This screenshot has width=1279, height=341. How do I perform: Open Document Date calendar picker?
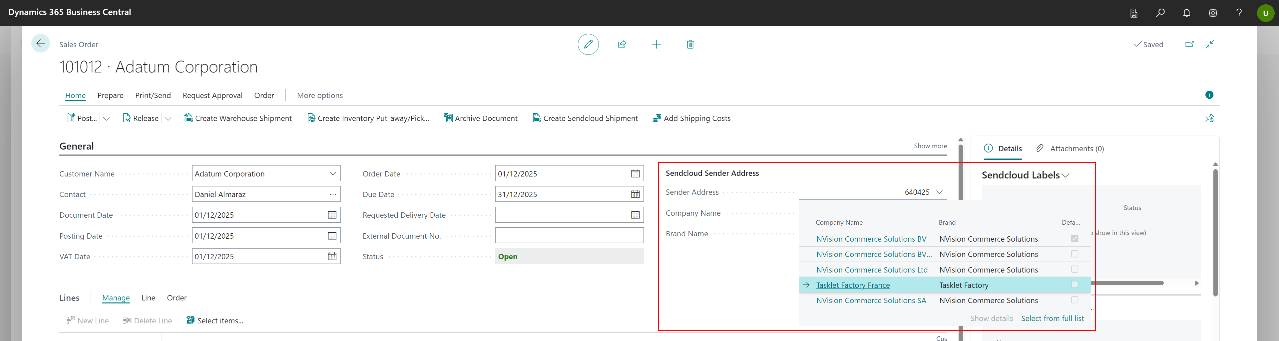click(332, 215)
